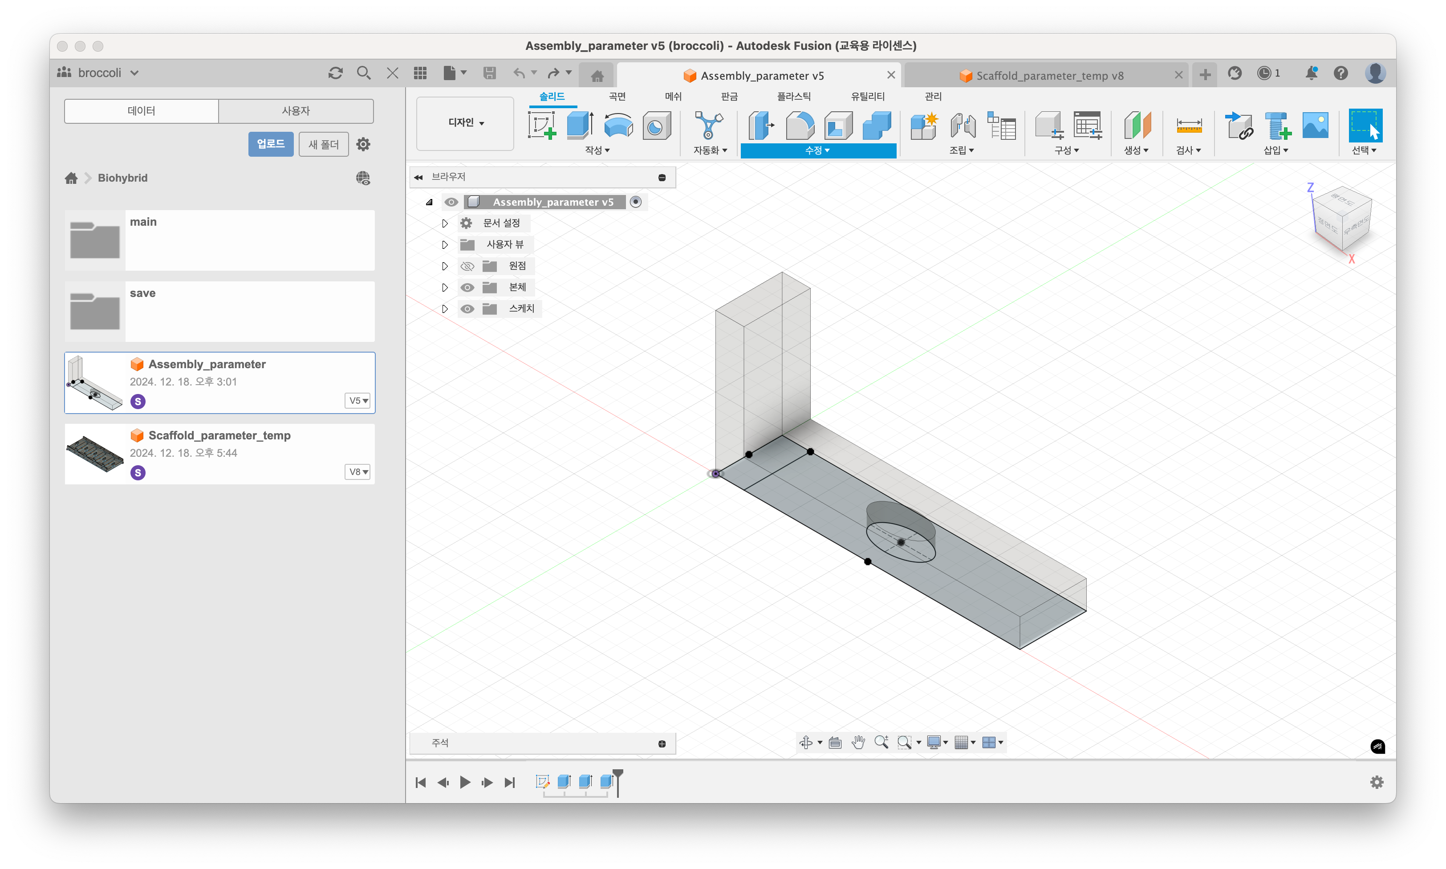This screenshot has height=869, width=1446.
Task: Click the Extrude tool icon
Action: (x=580, y=125)
